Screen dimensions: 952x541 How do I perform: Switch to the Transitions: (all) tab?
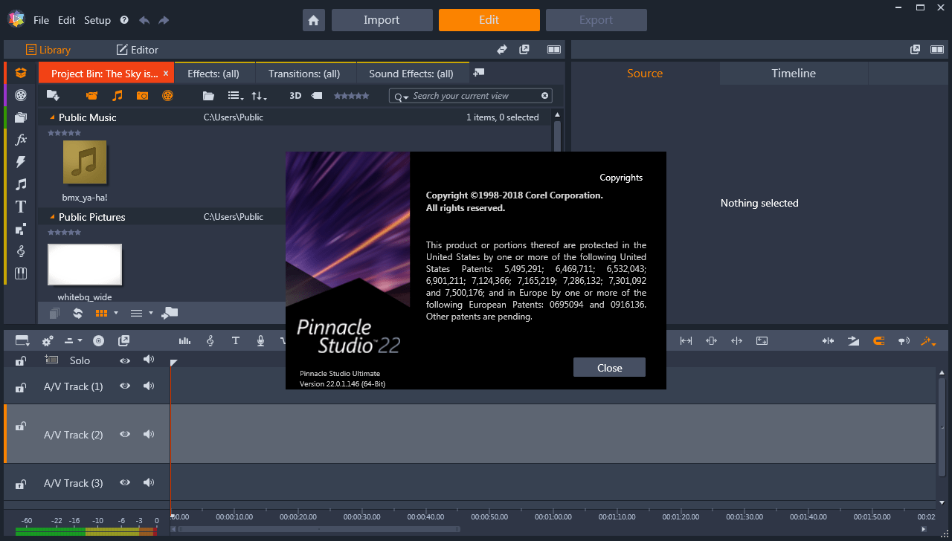click(304, 74)
